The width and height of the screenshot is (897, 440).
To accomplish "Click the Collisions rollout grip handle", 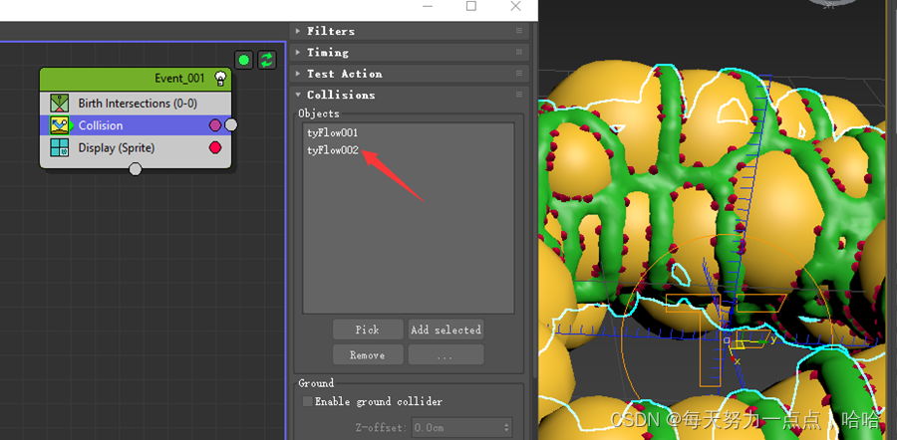I will pyautogui.click(x=519, y=95).
